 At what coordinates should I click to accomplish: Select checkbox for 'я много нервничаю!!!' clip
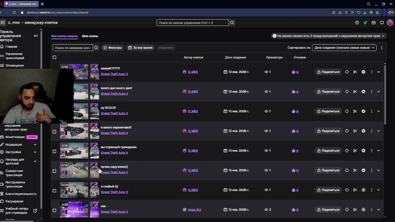pyautogui.click(x=54, y=132)
